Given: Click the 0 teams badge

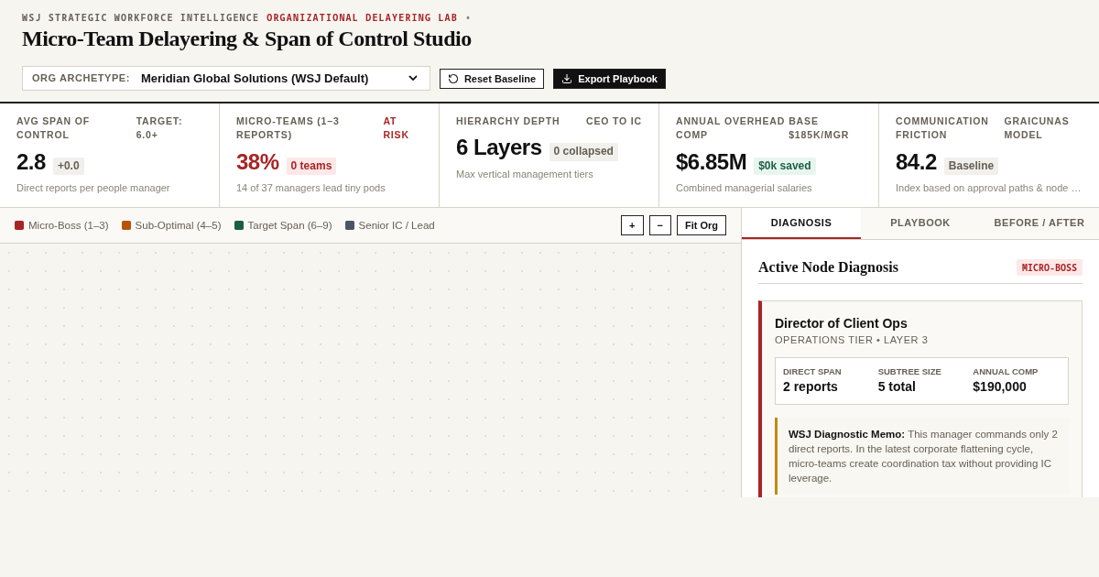Looking at the screenshot, I should coord(311,166).
